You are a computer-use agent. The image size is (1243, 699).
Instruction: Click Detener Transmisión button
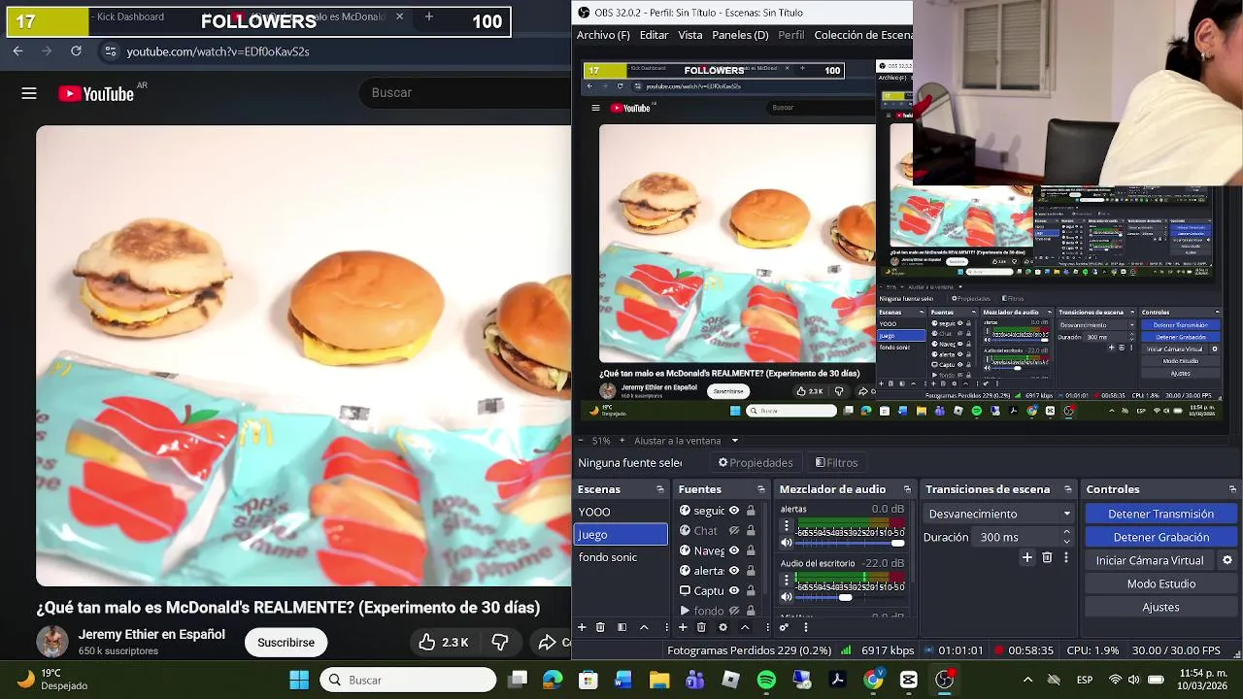1160,514
